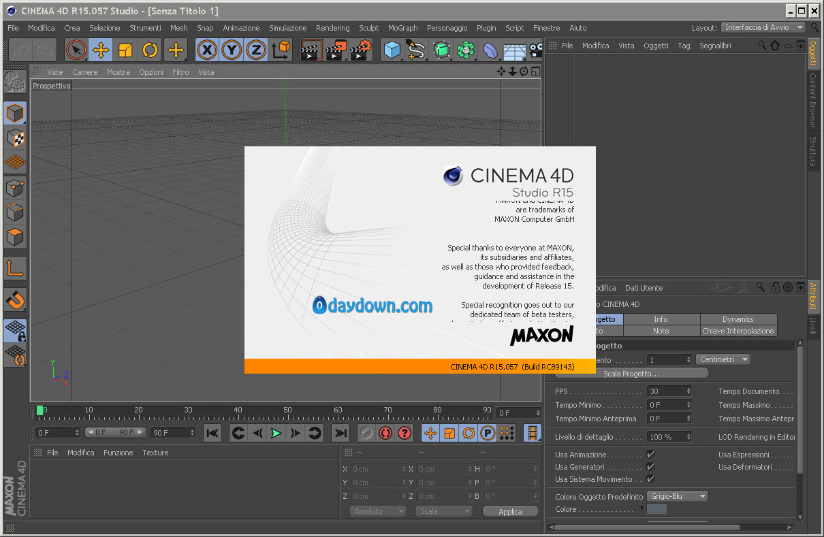Open the Assoluto coordinate dropdown

tap(378, 511)
